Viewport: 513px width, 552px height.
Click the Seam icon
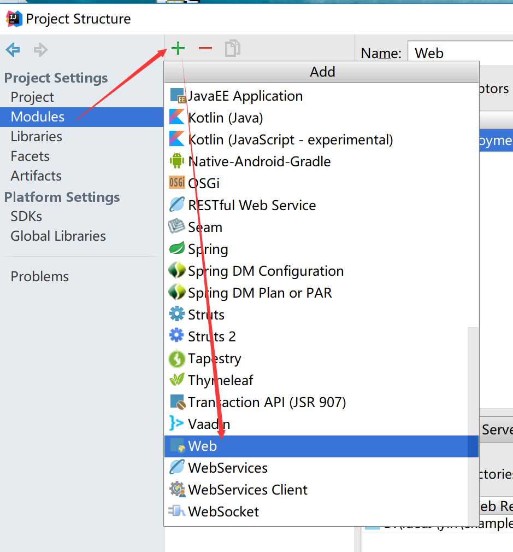[x=176, y=226]
